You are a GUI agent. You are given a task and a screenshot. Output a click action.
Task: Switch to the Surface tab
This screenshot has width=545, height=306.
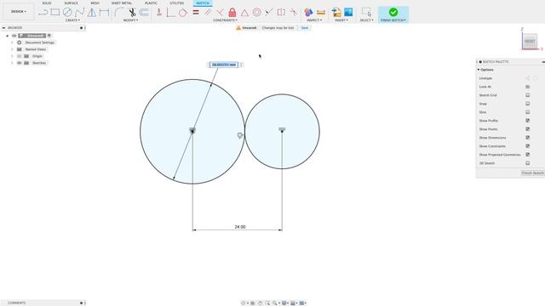tap(72, 3)
